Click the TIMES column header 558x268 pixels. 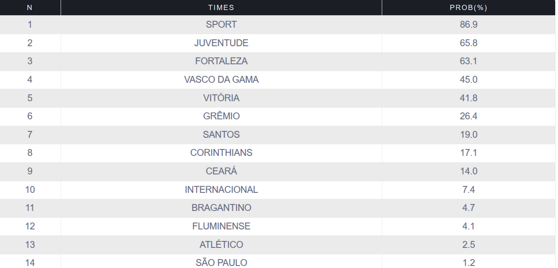(x=221, y=8)
